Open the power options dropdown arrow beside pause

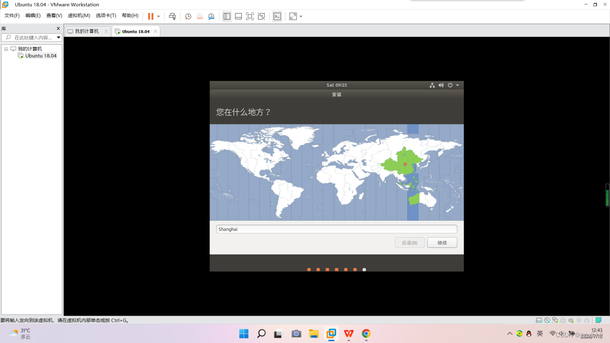[x=158, y=16]
